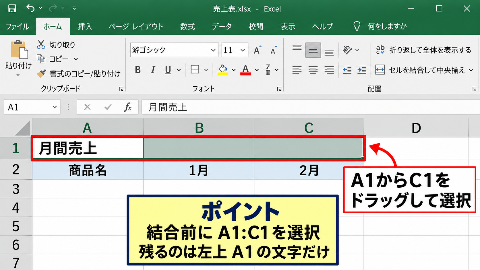Click the cancel X icon in formula bar
Image resolution: width=480 pixels, height=270 pixels.
[x=87, y=107]
